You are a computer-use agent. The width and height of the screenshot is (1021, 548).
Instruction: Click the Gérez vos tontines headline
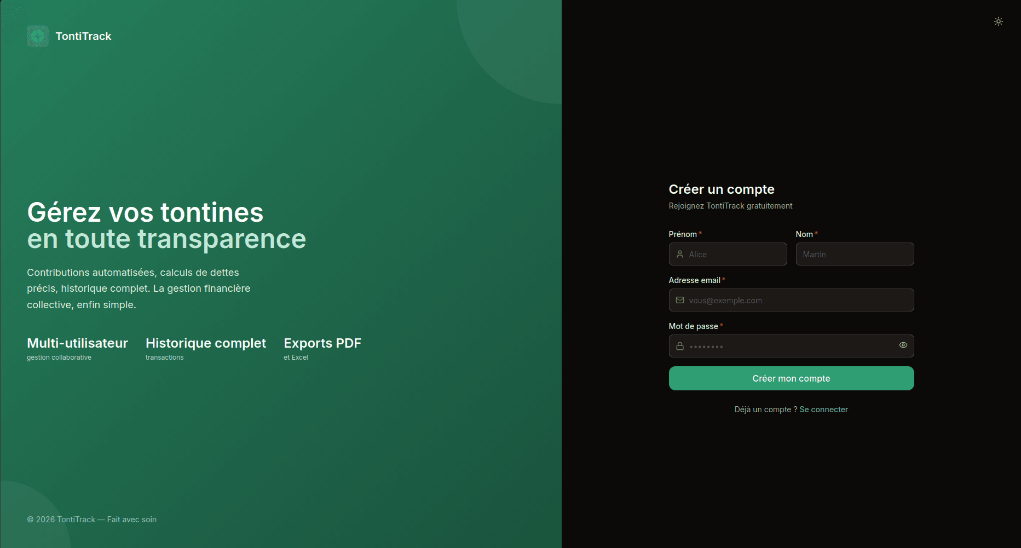coord(145,212)
